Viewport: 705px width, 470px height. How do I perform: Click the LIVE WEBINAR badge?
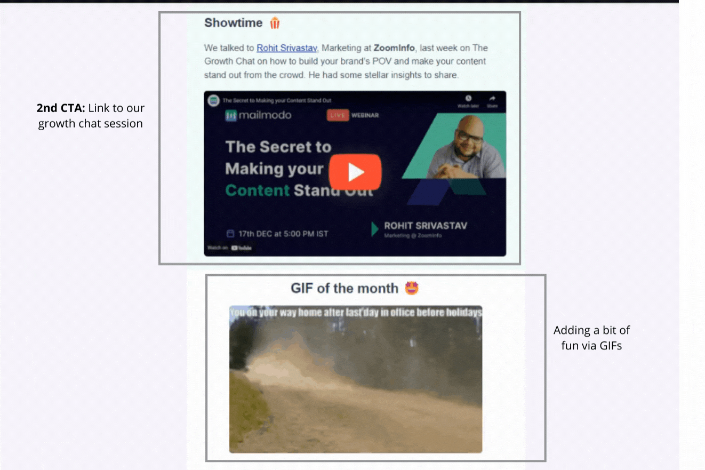[353, 115]
